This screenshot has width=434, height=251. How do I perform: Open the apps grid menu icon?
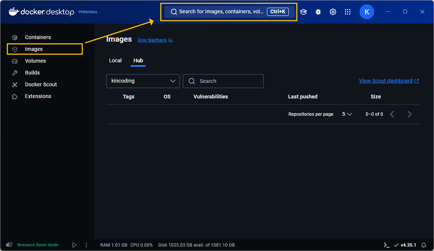coord(348,12)
